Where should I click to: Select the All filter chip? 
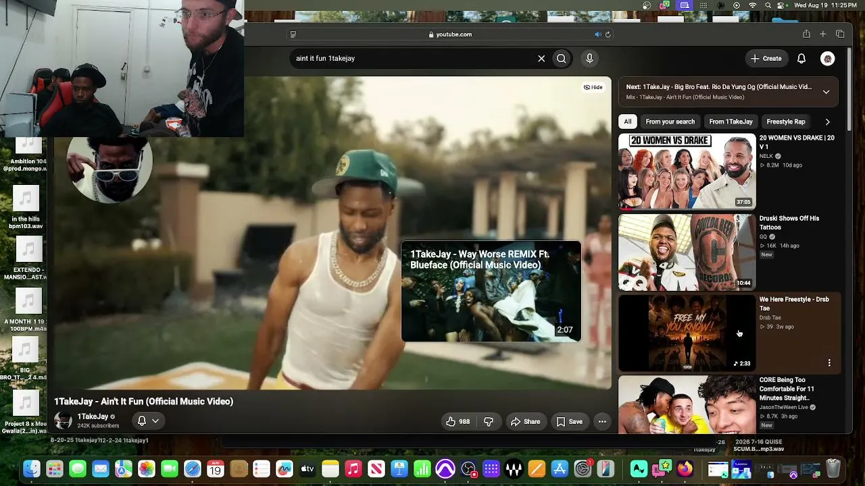[628, 122]
